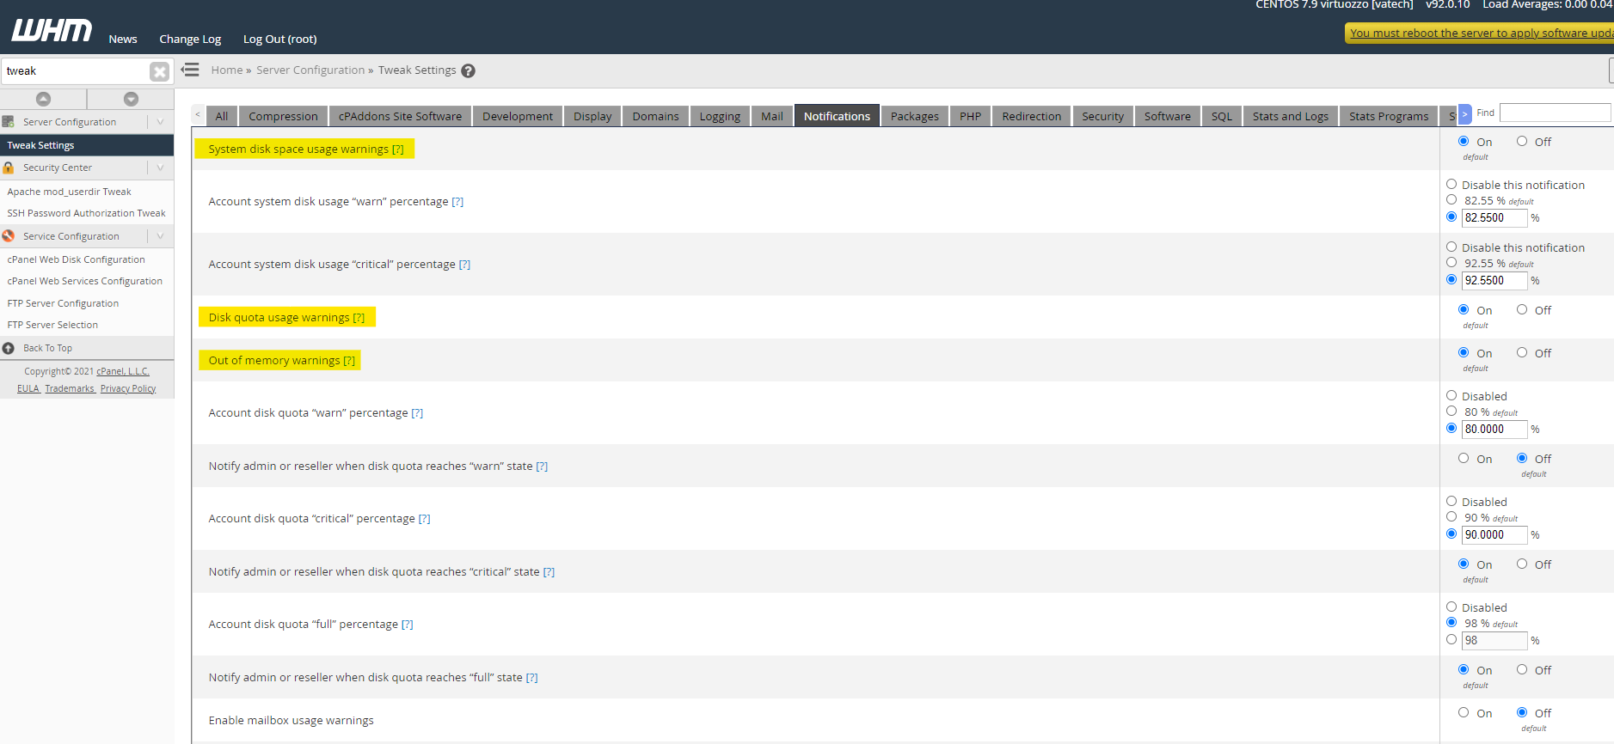Focus the sidebar tweak search box

pos(76,71)
